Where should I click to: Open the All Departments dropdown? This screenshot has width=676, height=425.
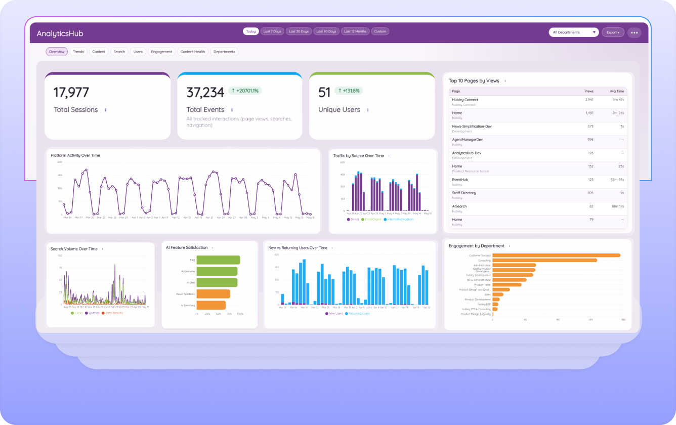[574, 32]
